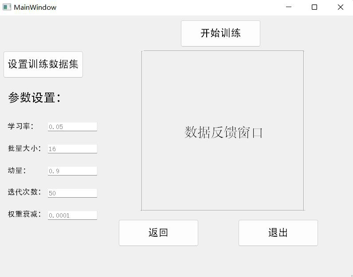Click the 迭代次数: label
This screenshot has width=353, height=277.
(x=24, y=192)
